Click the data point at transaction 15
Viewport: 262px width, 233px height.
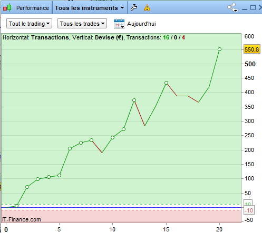[166, 83]
